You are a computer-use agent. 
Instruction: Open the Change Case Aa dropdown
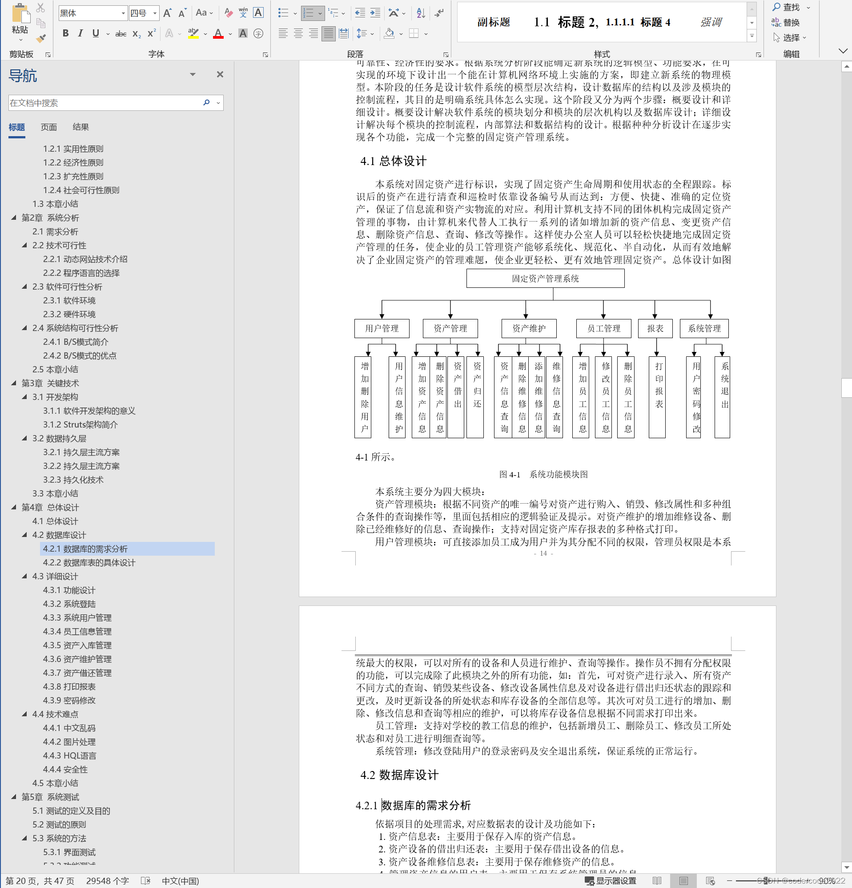(x=205, y=13)
